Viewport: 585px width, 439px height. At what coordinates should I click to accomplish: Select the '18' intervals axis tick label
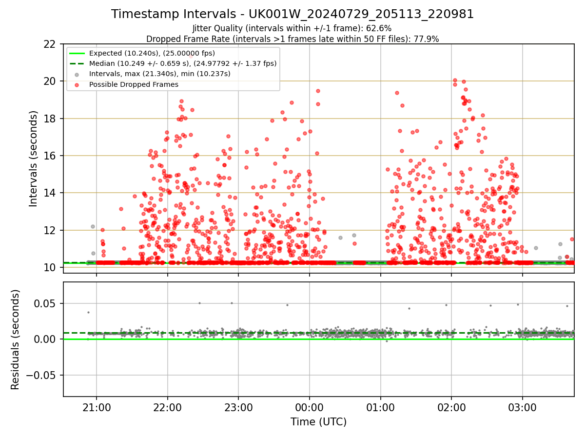pyautogui.click(x=51, y=119)
